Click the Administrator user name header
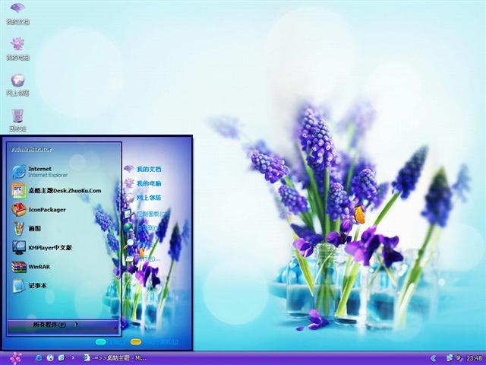The width and height of the screenshot is (486, 365). pos(31,149)
